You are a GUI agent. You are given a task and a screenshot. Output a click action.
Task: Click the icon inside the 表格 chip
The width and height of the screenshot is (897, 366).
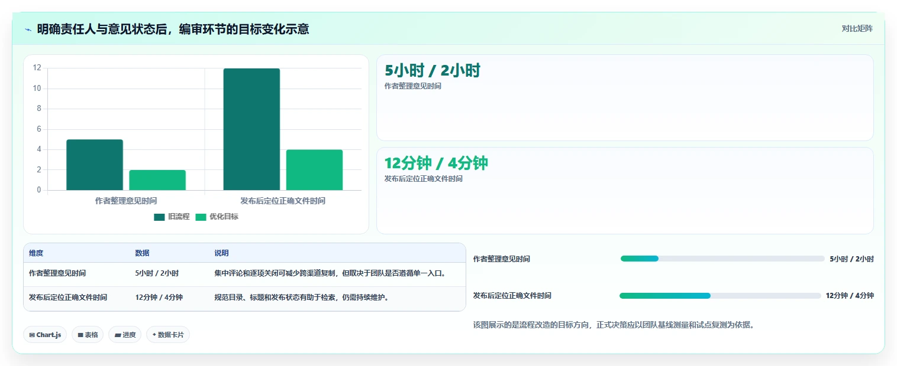80,335
